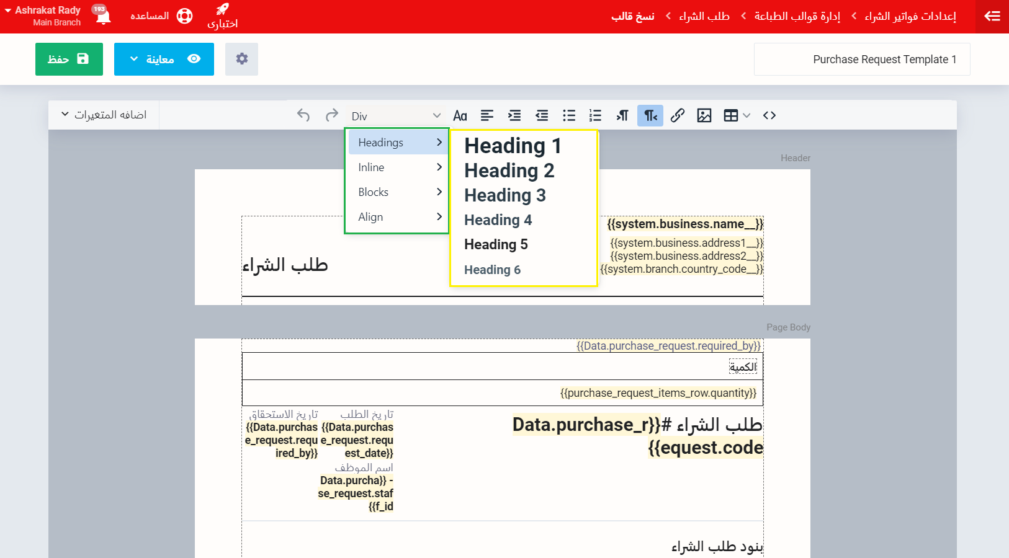Open the table insert dropdown
This screenshot has width=1009, height=558.
click(737, 115)
